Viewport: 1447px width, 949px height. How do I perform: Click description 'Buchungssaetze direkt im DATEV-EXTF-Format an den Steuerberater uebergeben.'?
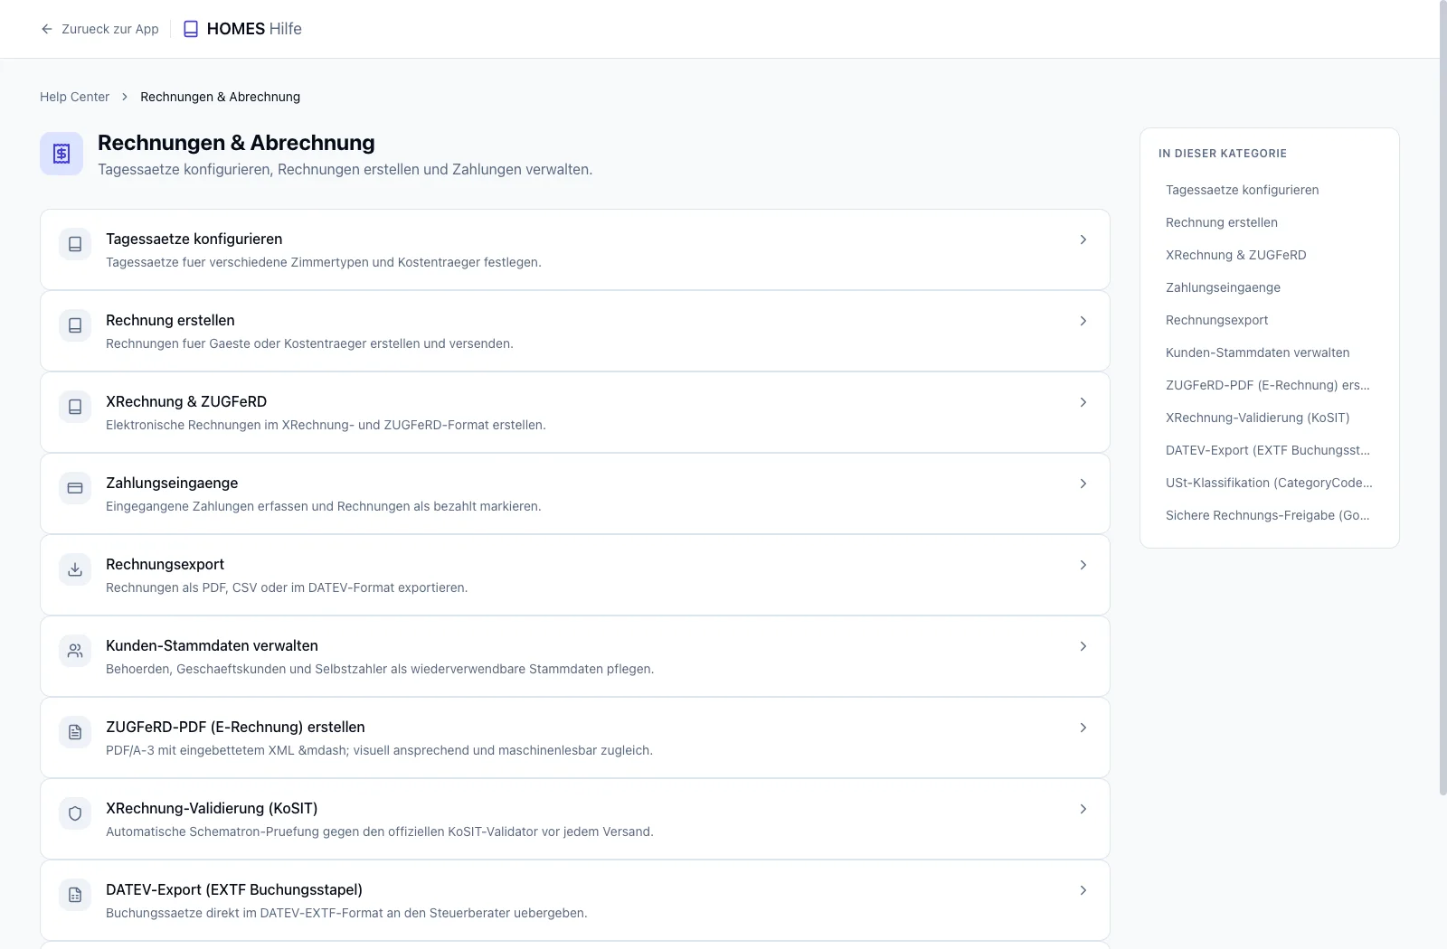click(346, 913)
